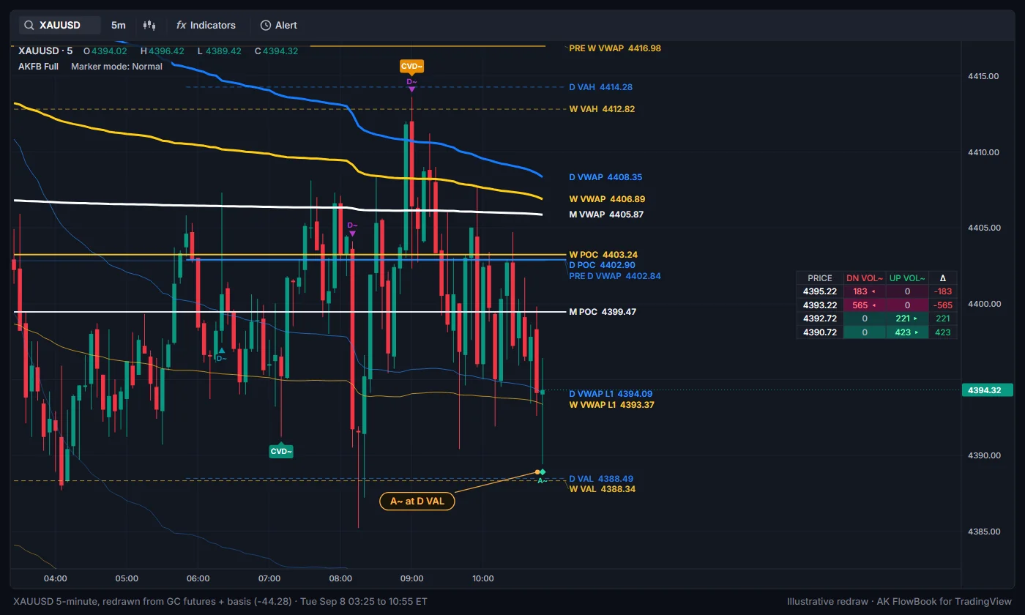This screenshot has height=615, width=1025.
Task: Open the XAUUSD symbol search field
Action: [x=60, y=25]
